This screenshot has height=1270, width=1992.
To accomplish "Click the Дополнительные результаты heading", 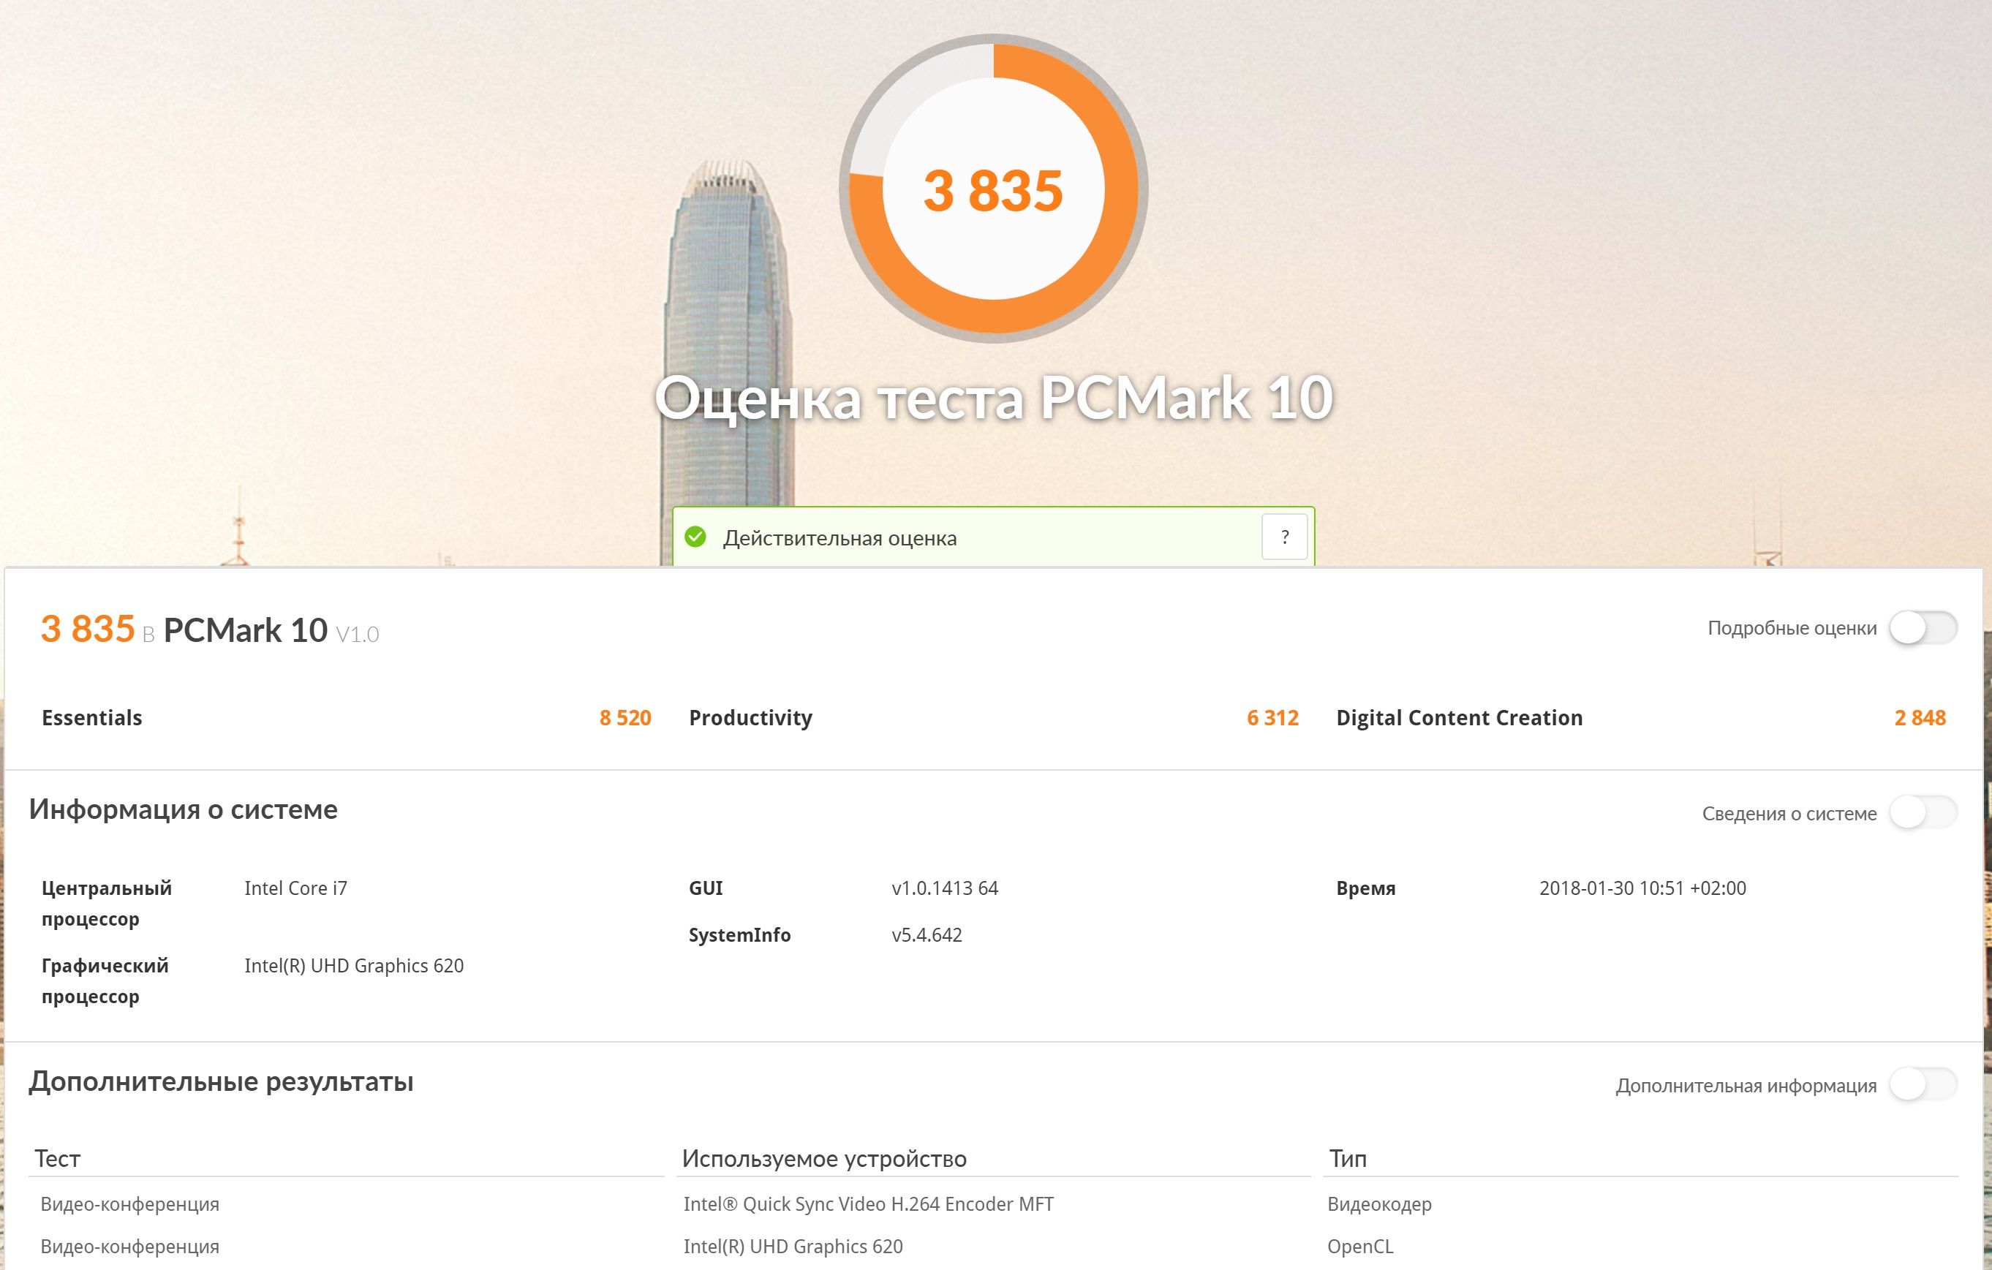I will pyautogui.click(x=221, y=1081).
